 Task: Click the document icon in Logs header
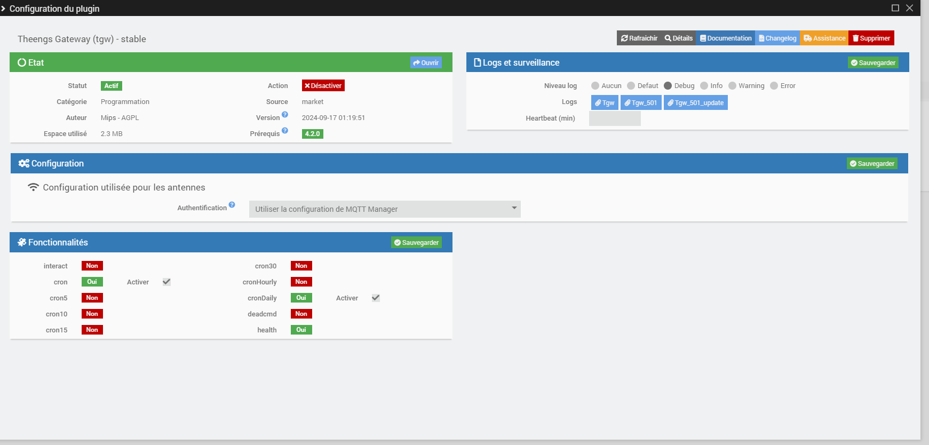(478, 62)
